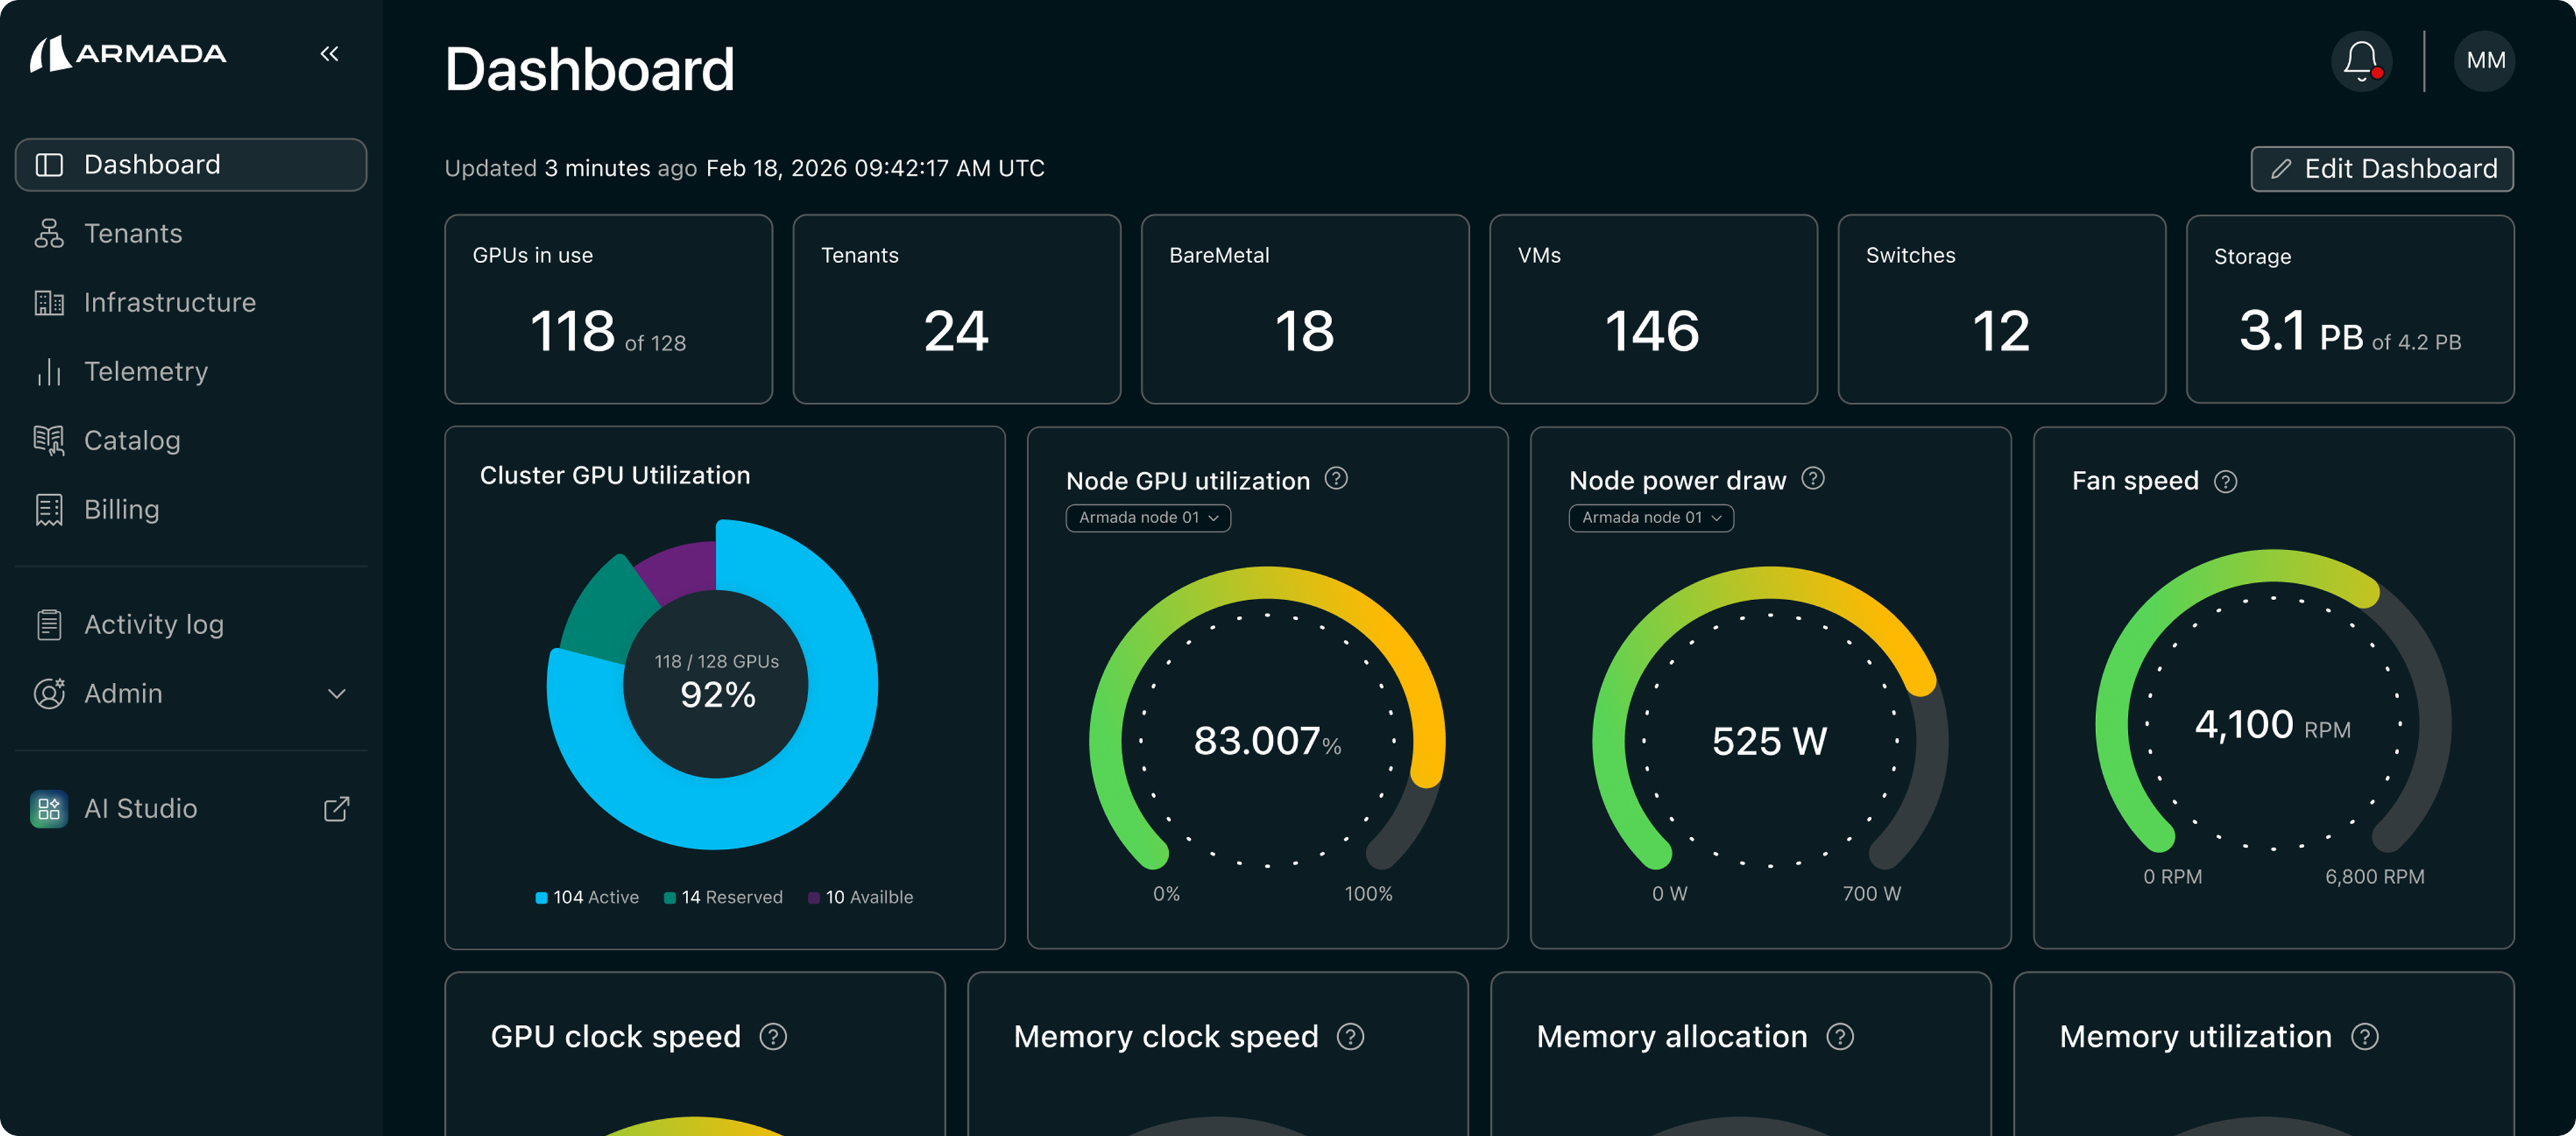
Task: Open node selector under Node GPU utilization
Action: click(1147, 518)
